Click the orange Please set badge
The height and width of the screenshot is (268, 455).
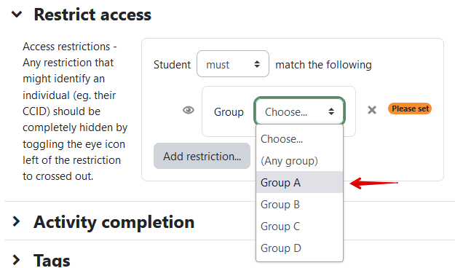tap(410, 109)
